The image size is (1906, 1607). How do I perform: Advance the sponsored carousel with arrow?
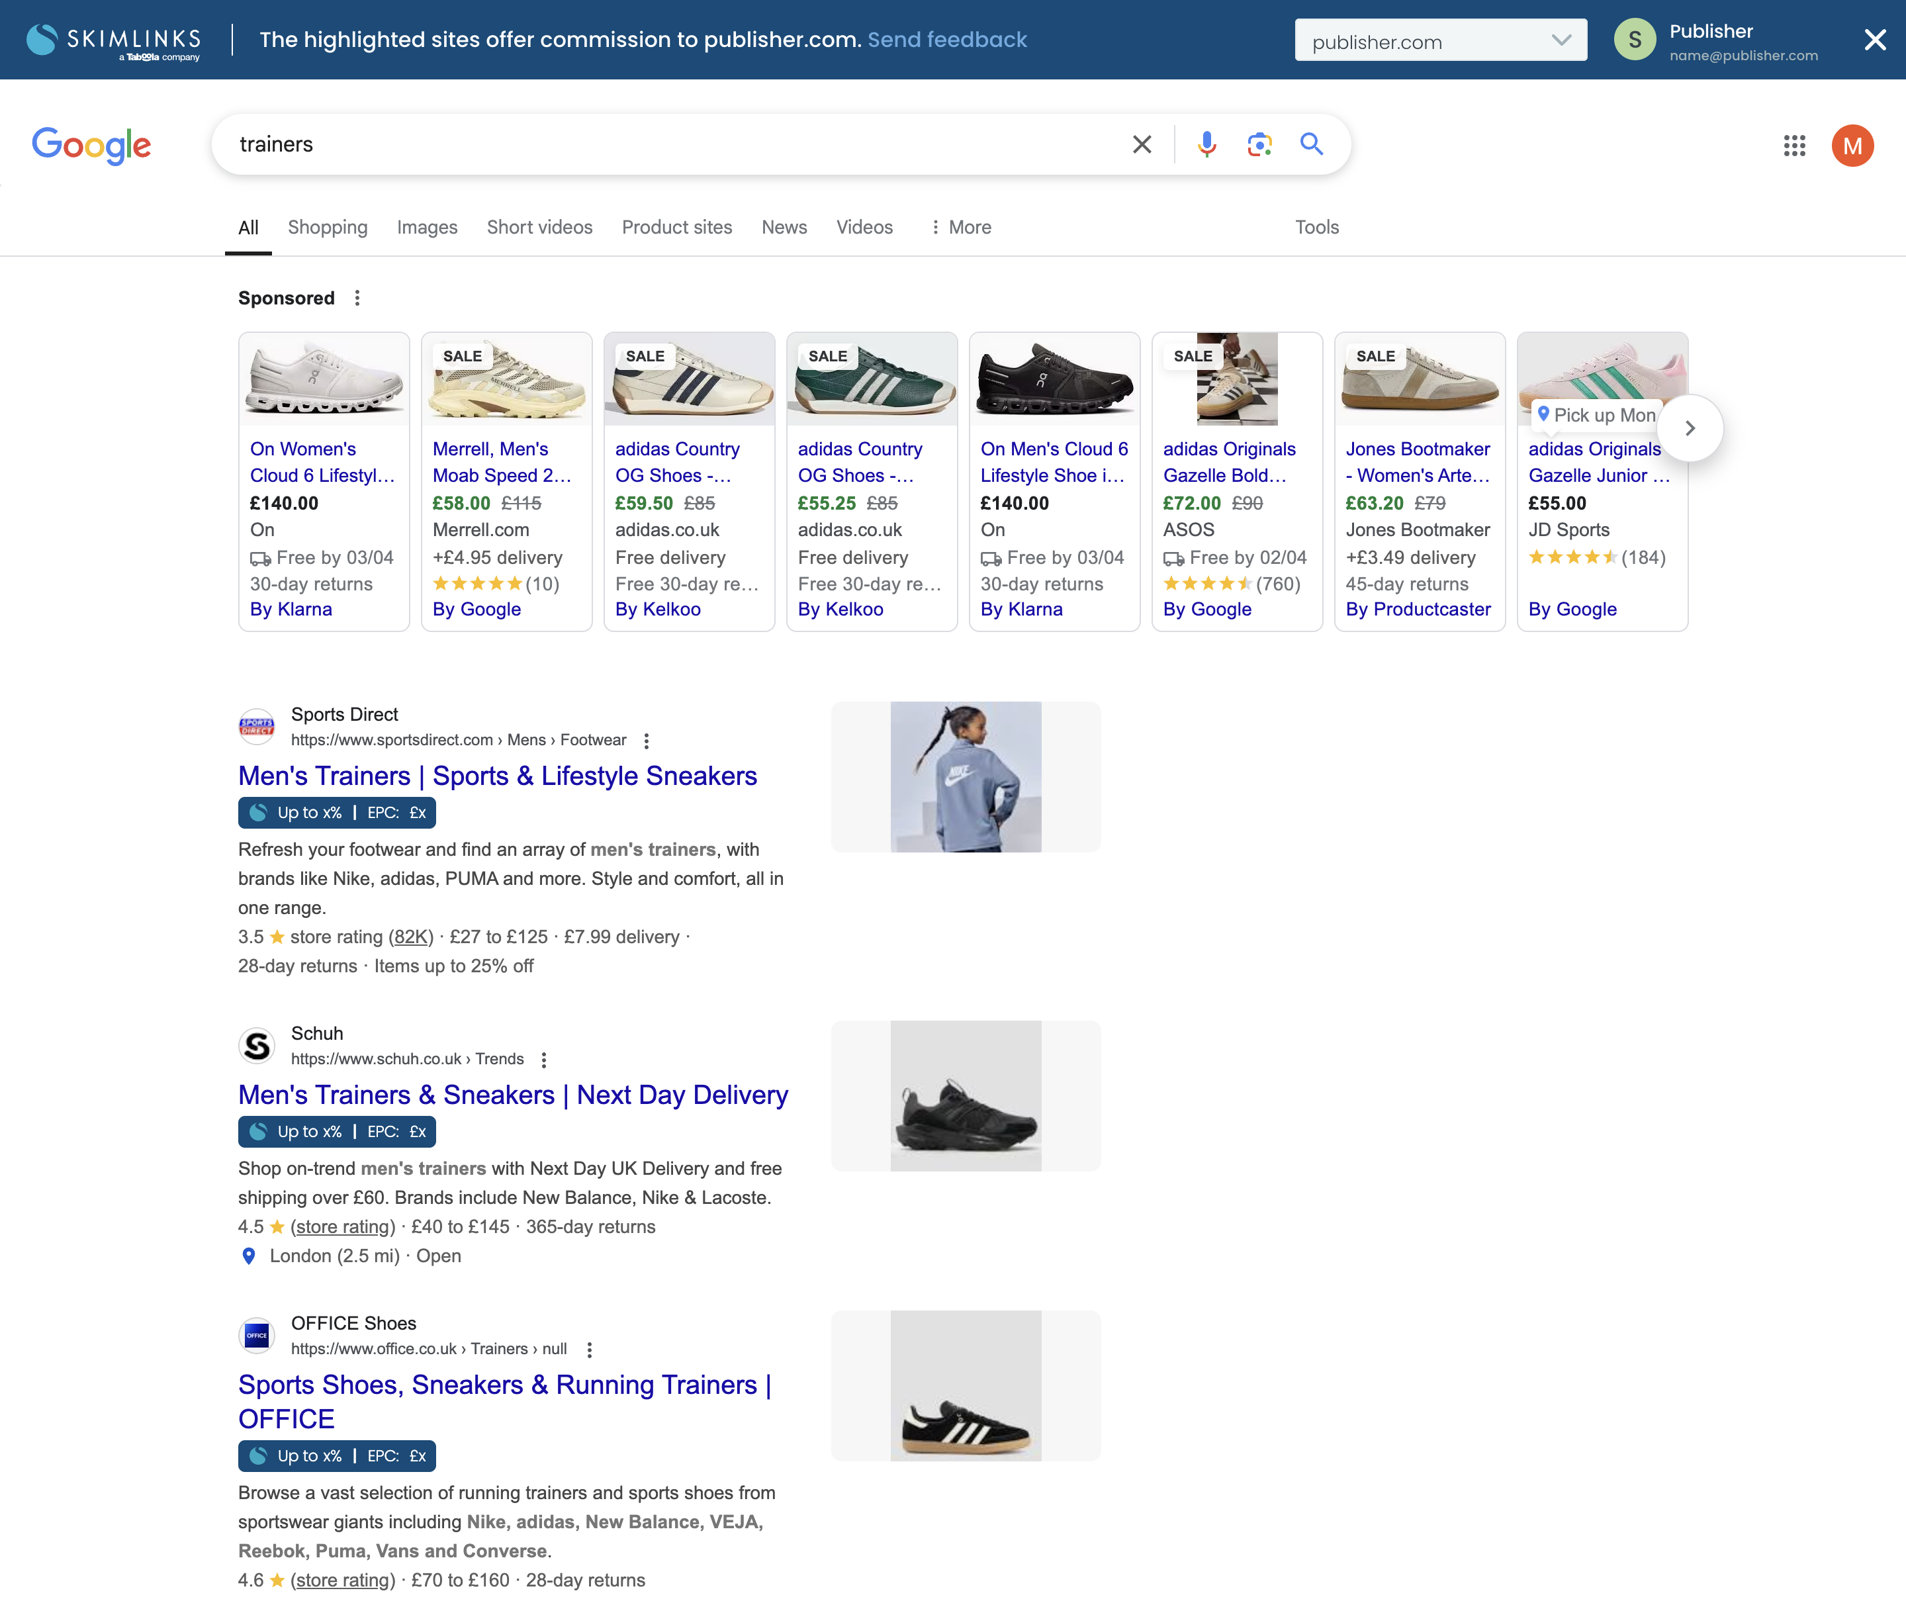tap(1689, 428)
